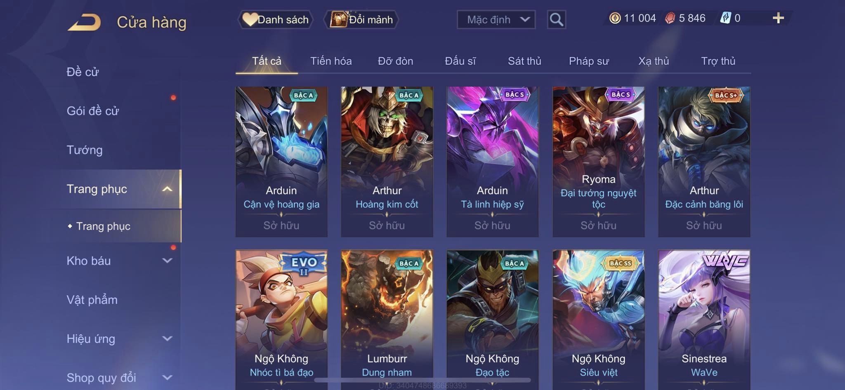The height and width of the screenshot is (390, 845).
Task: Select the Ryoma Đại tướng nguyệt tộc skin card
Action: click(598, 162)
